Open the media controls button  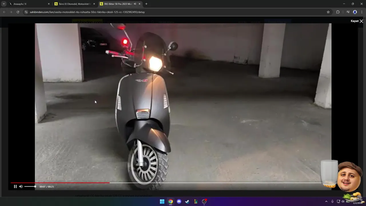[348, 12]
